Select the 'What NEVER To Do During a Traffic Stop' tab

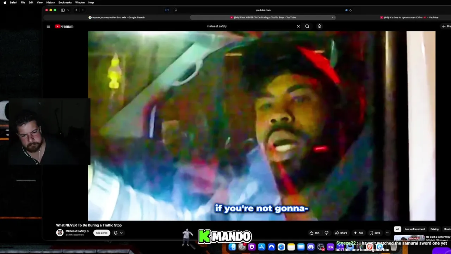coord(263,17)
